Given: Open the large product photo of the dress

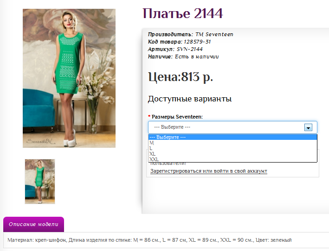Looking at the screenshot, I should point(69,78).
